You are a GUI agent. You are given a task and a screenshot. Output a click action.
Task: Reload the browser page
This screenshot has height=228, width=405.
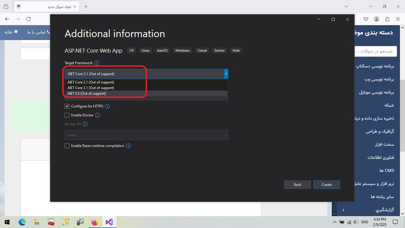coord(28,19)
